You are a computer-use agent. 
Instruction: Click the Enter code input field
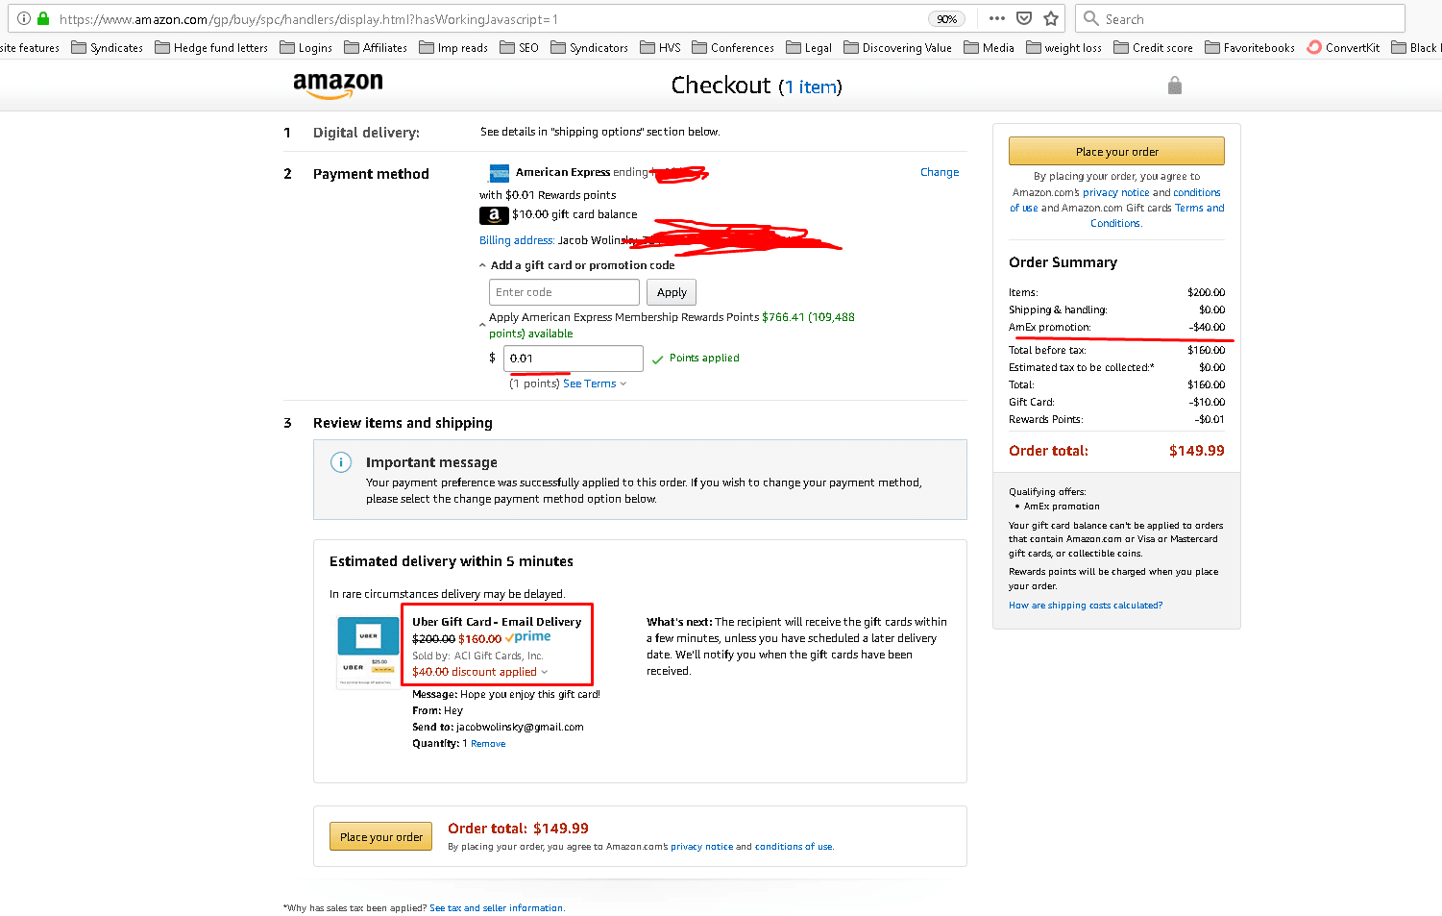[564, 292]
